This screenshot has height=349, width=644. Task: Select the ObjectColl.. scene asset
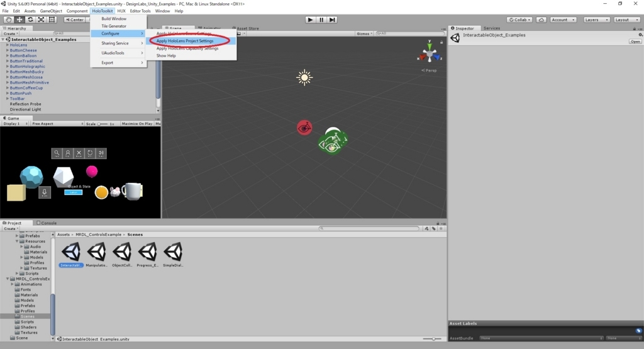pyautogui.click(x=123, y=255)
